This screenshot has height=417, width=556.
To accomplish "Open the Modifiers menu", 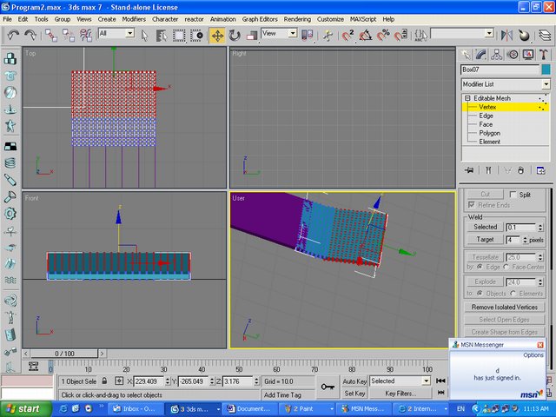I will (134, 18).
